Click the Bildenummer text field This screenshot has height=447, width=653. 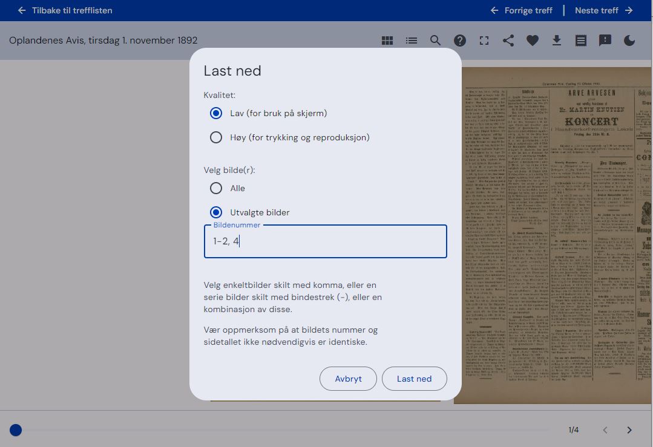(325, 241)
